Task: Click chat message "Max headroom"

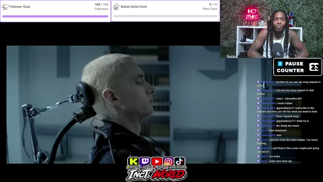Action: [x=278, y=130]
